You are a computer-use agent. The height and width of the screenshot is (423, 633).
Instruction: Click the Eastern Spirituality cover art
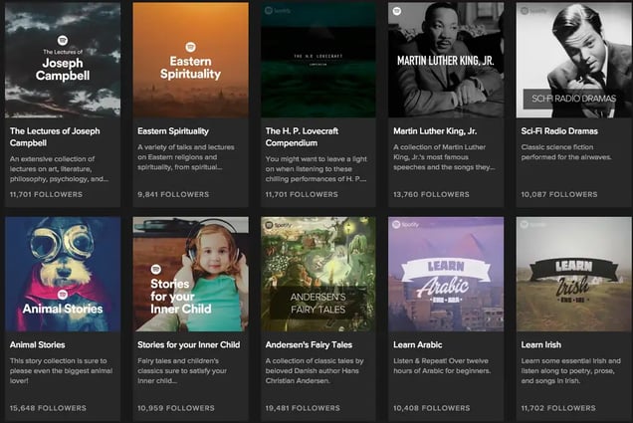pos(190,60)
